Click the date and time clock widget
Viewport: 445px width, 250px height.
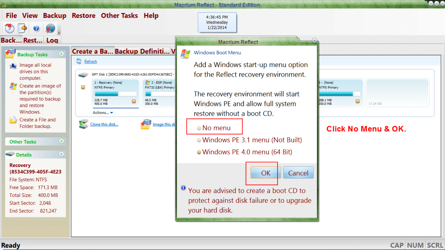217,22
